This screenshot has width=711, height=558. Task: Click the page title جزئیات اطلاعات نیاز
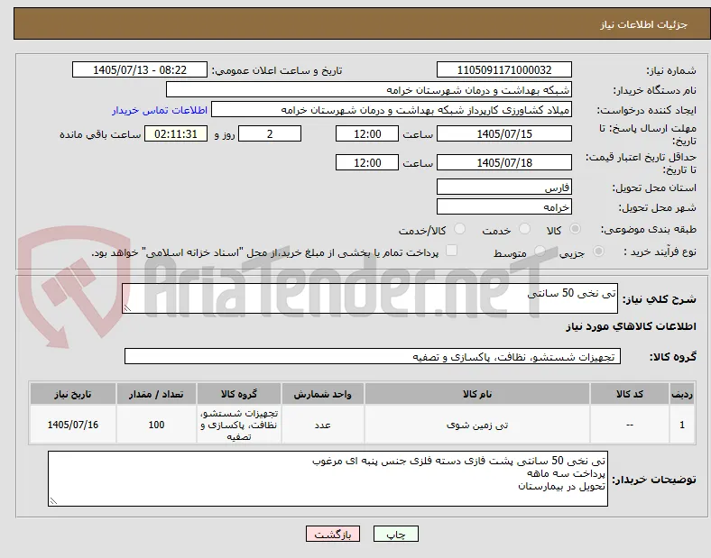tap(643, 24)
